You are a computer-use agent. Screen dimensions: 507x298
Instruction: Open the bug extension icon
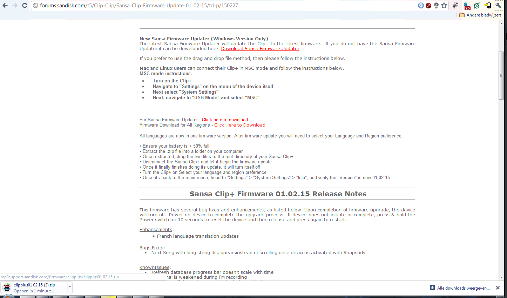coord(455,5)
